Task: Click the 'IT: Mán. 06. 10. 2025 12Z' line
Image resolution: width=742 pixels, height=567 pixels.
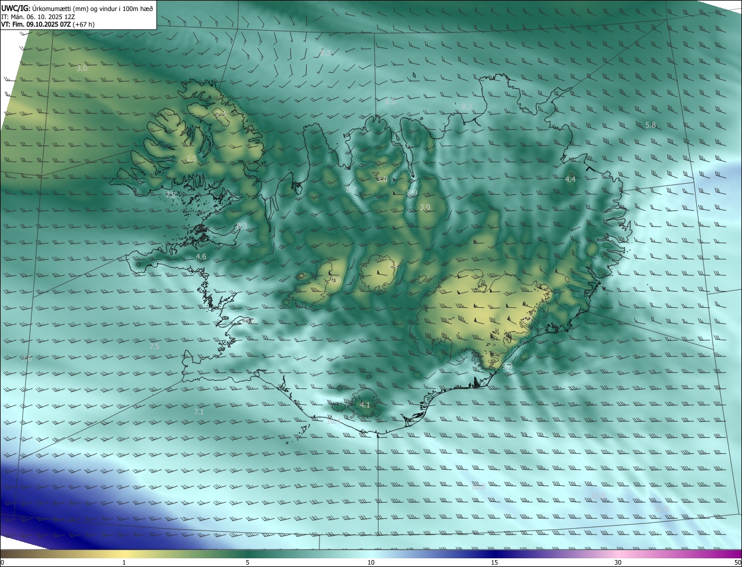Action: point(38,17)
